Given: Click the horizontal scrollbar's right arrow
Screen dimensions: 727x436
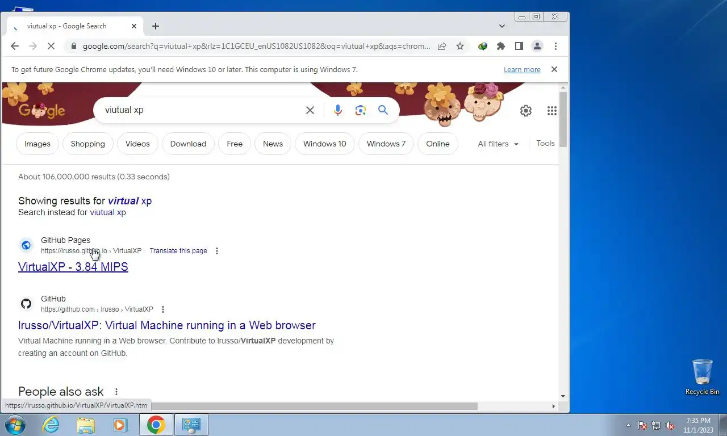Looking at the screenshot, I should click(554, 406).
